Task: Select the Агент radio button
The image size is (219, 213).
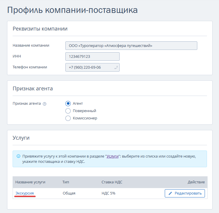Action: click(x=68, y=104)
